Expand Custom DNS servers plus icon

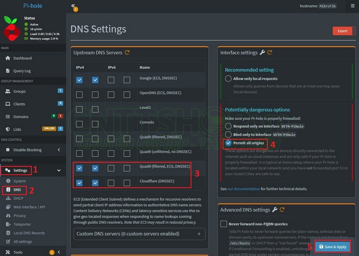click(199, 234)
